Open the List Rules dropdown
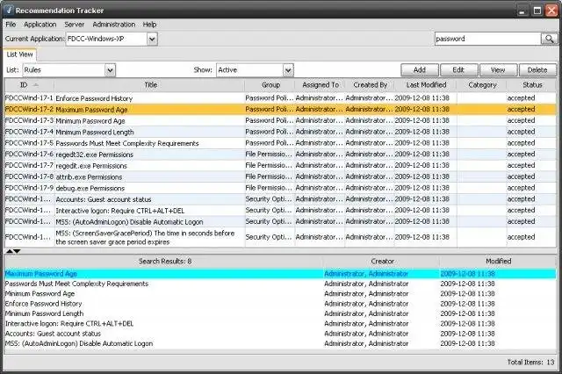The image size is (562, 374). [110, 70]
